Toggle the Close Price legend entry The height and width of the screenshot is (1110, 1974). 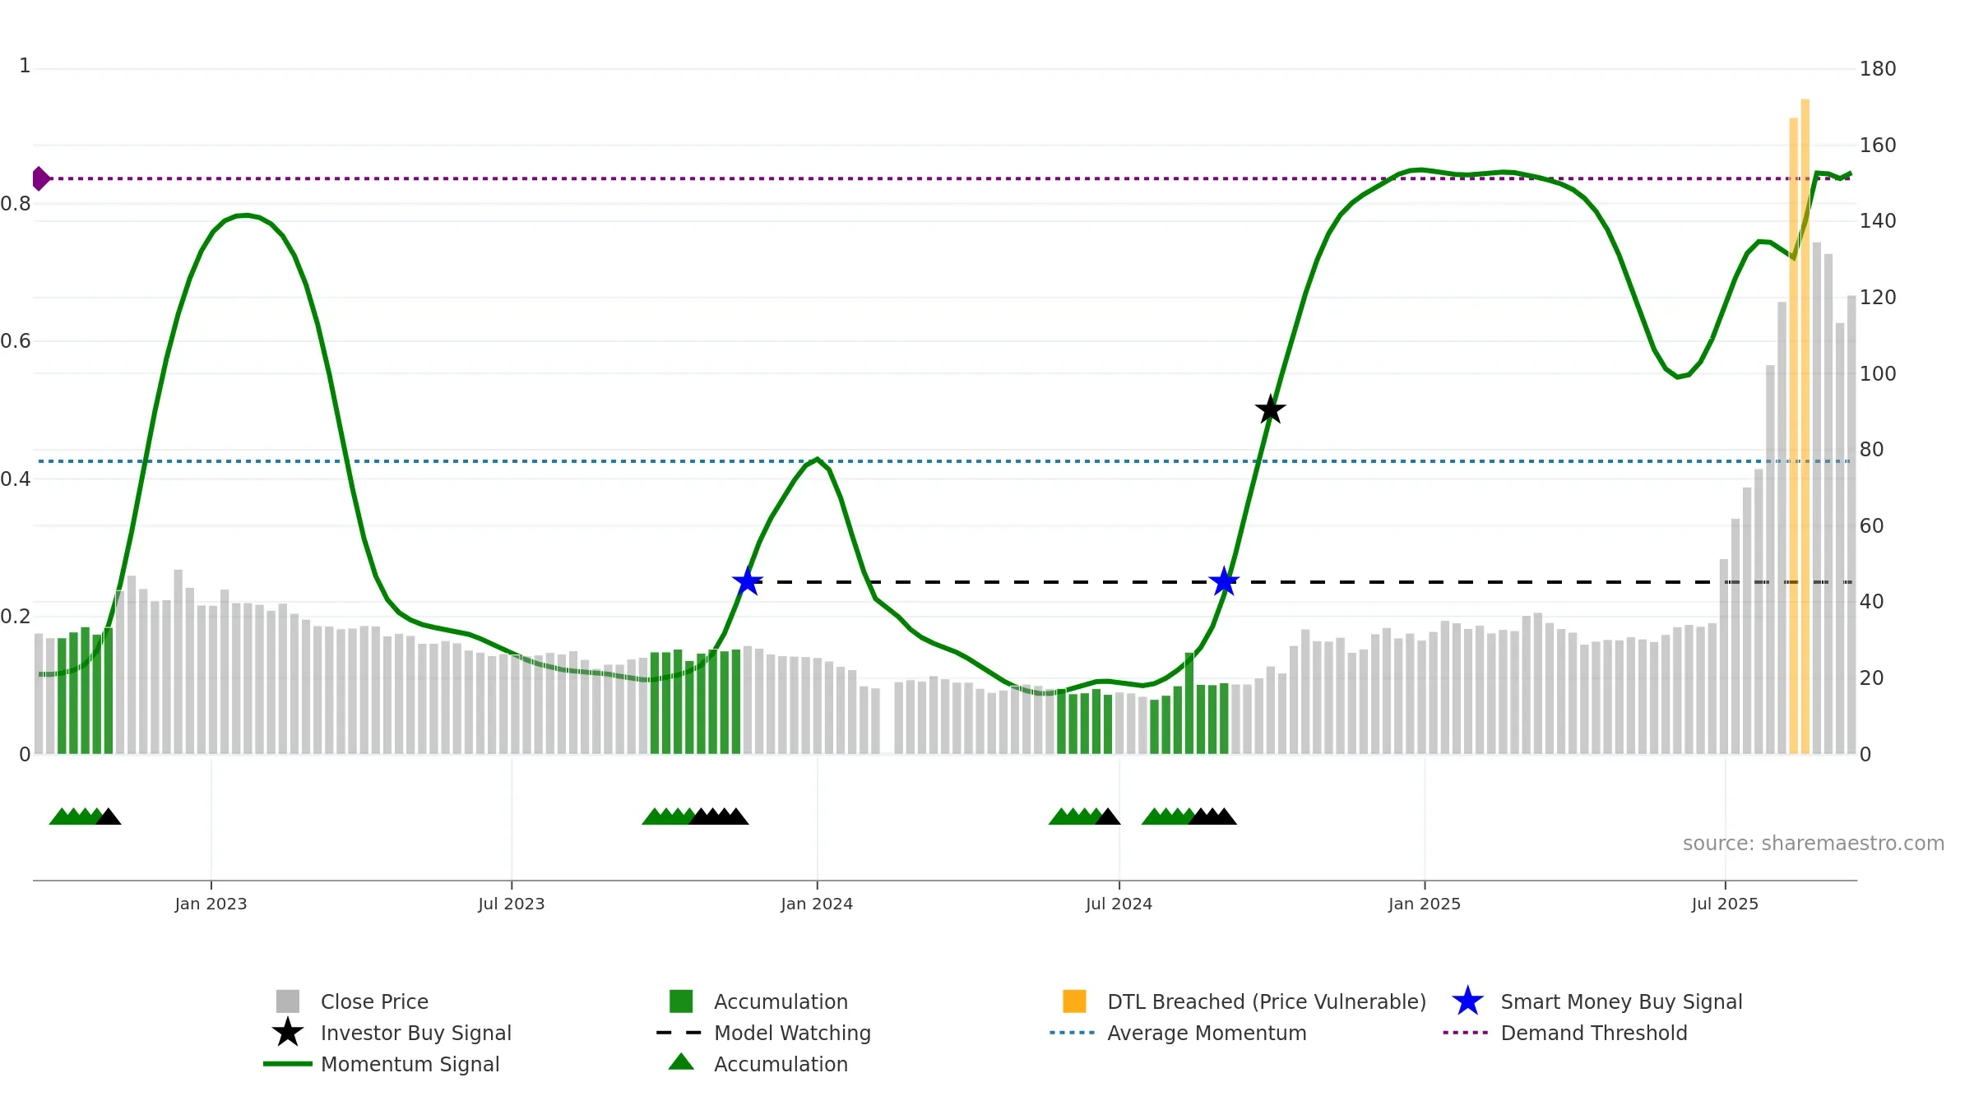[x=353, y=1001]
